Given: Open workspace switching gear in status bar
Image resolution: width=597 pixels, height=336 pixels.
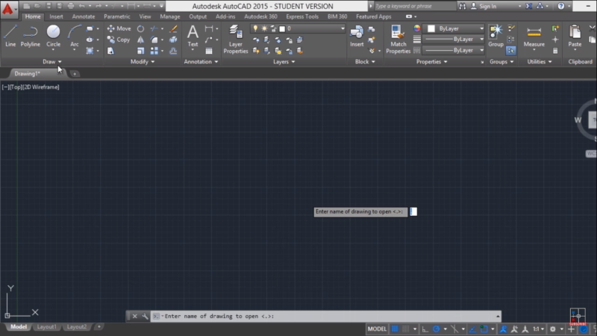Looking at the screenshot, I should point(553,329).
